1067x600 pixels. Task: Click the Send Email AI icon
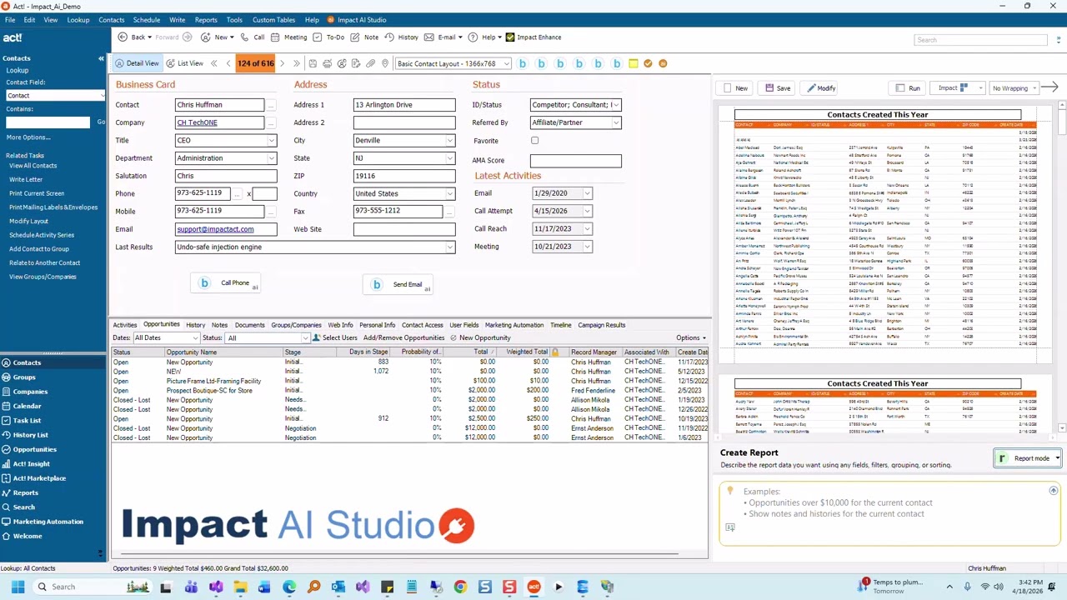point(377,284)
